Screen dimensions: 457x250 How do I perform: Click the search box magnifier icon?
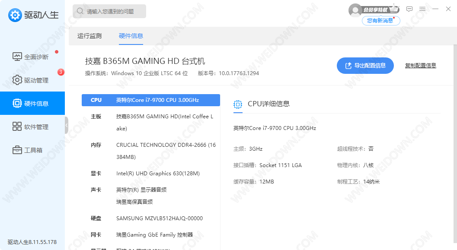coord(80,11)
